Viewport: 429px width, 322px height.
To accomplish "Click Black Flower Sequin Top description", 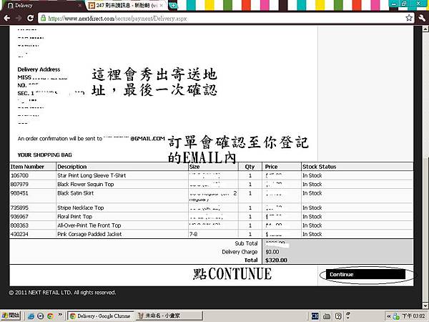I will tap(85, 185).
